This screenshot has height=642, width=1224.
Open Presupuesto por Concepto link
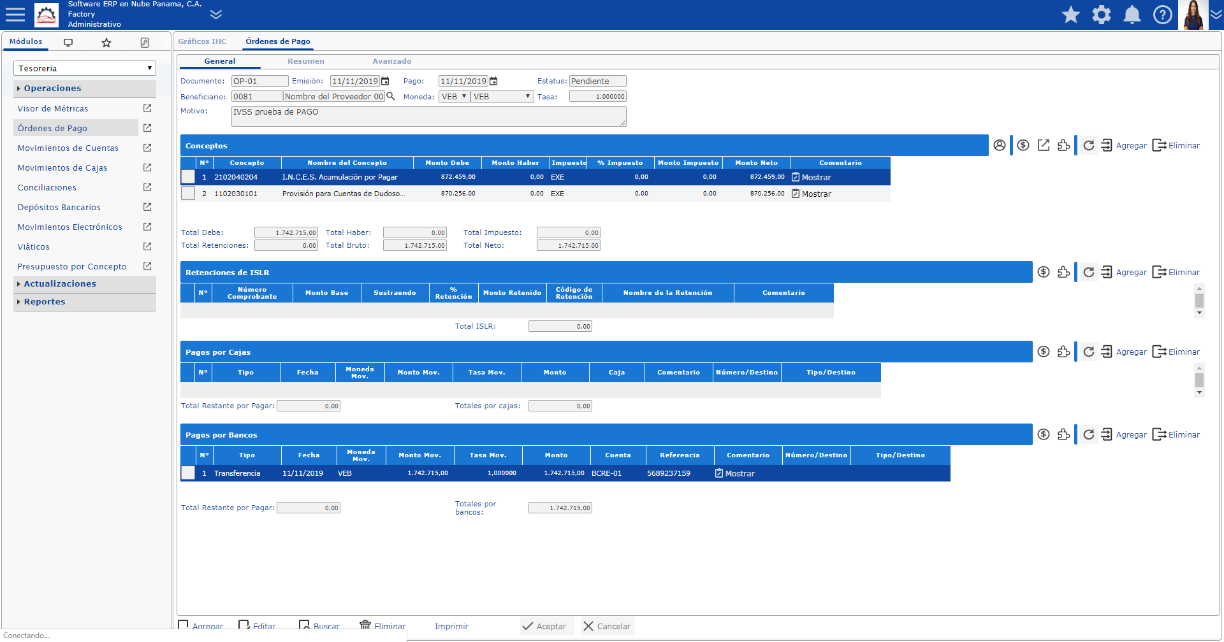(x=72, y=267)
